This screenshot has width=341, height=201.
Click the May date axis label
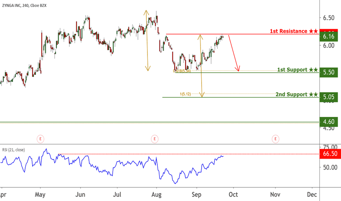(40, 194)
